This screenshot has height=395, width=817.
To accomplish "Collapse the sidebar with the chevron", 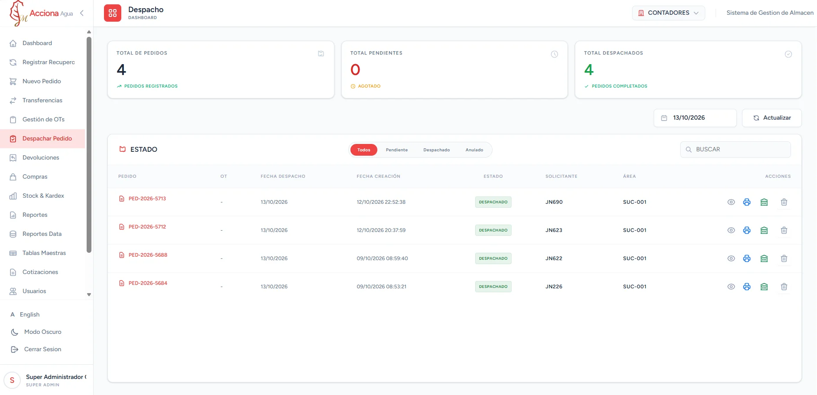I will coord(82,13).
